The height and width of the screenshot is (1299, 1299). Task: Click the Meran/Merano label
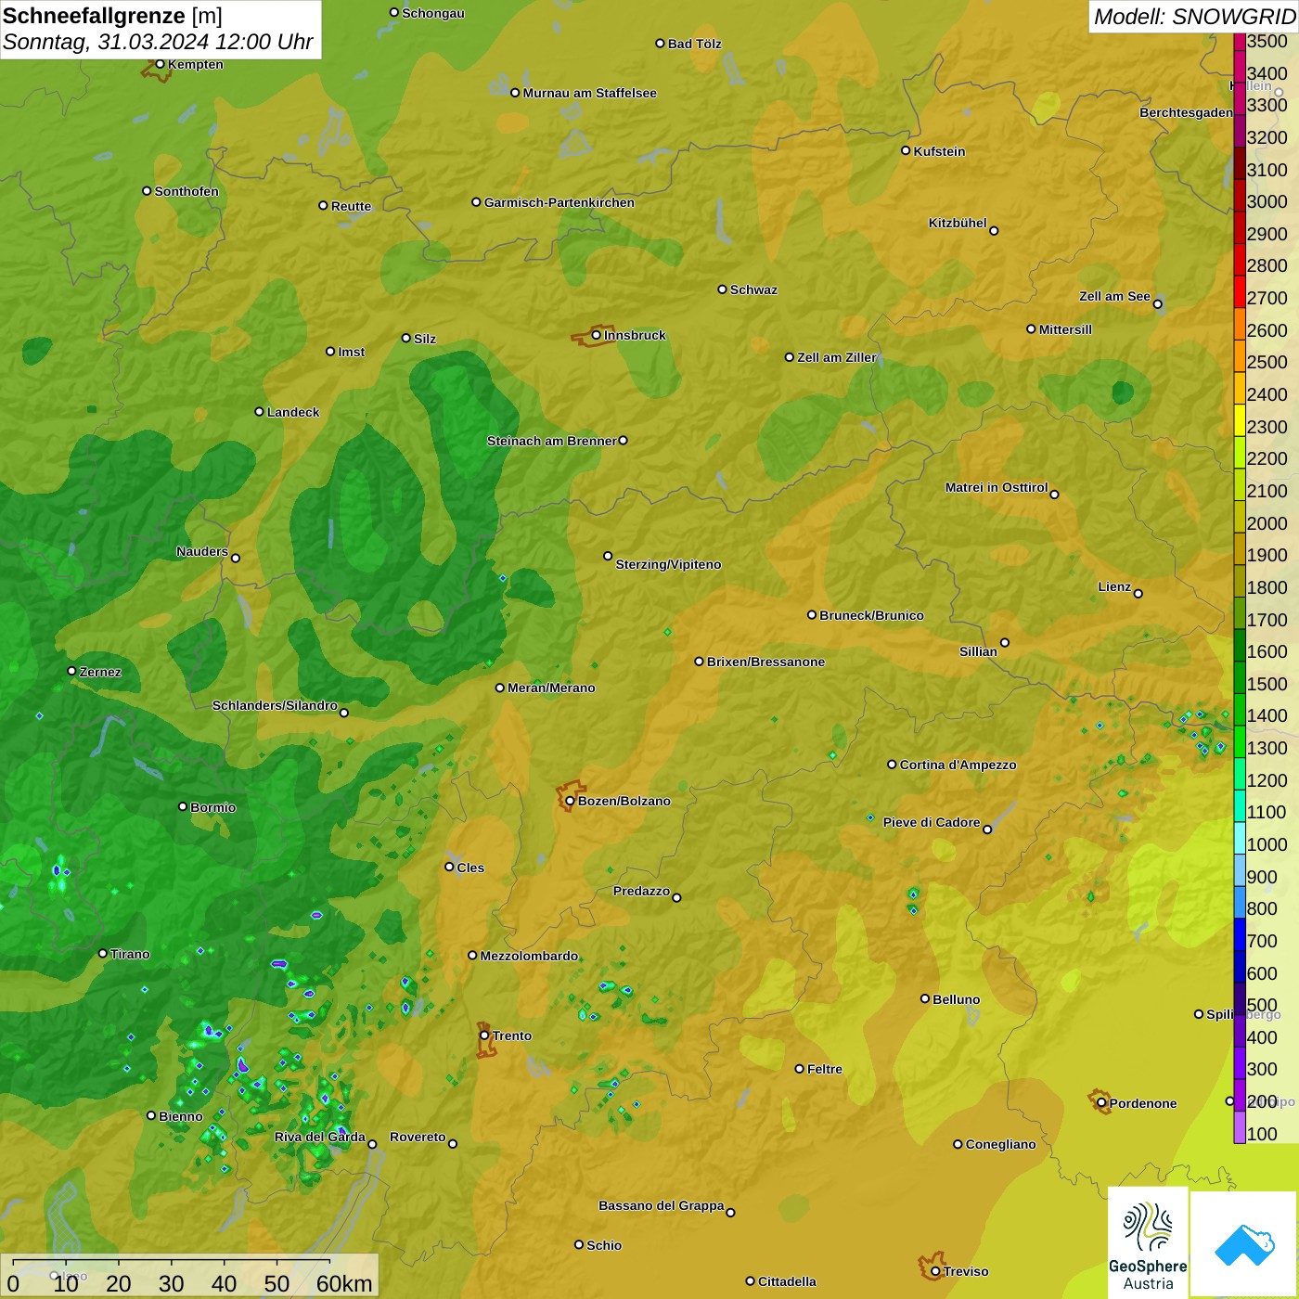(551, 688)
